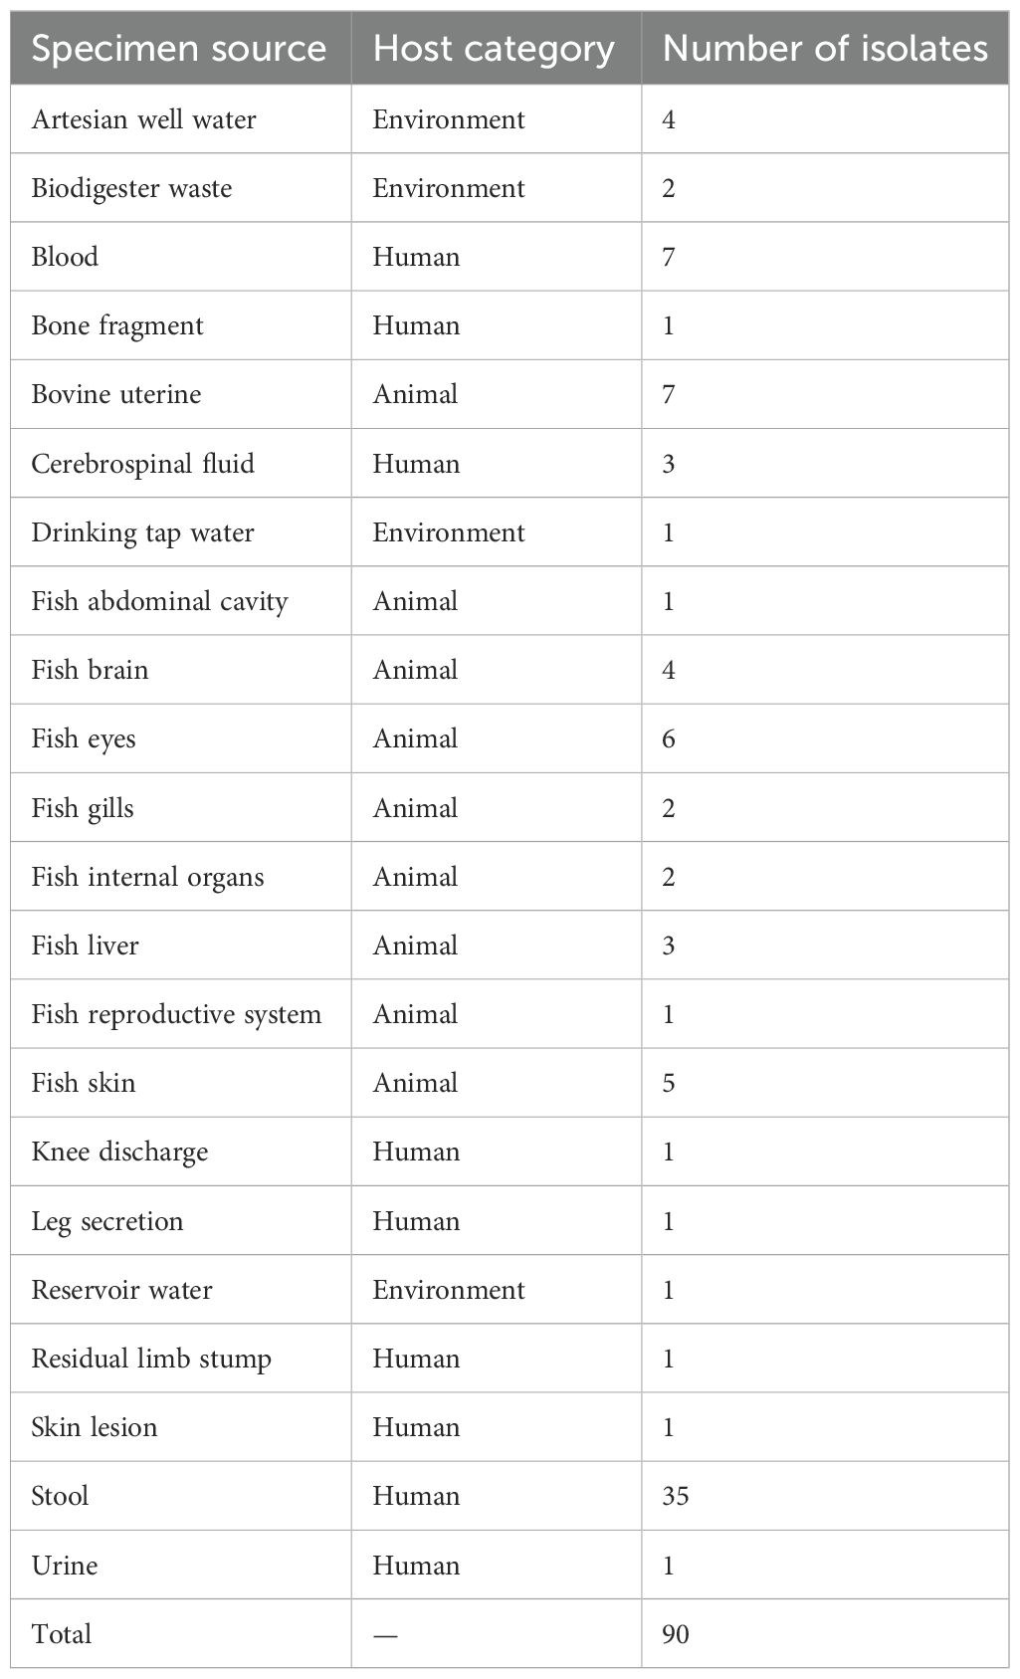
Task: Click the Host category column header
Action: tap(494, 49)
